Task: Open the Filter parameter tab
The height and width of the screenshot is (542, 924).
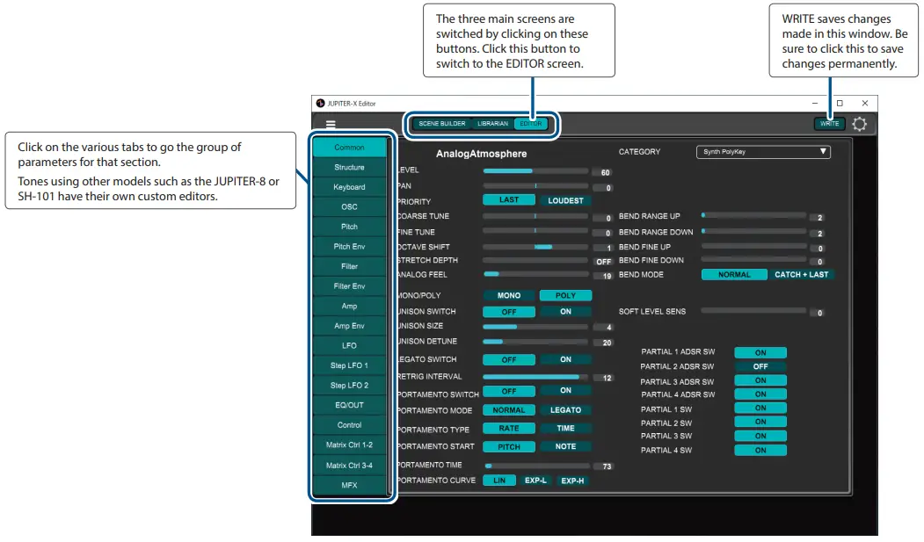Action: [349, 266]
